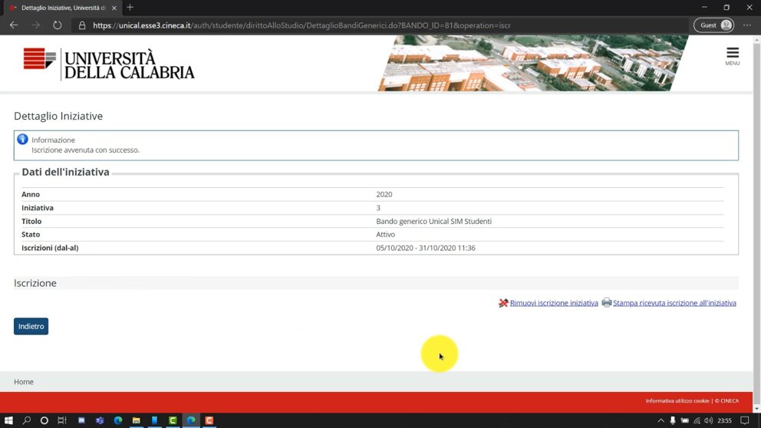Screen dimensions: 761x428
Task: Select the Dettaglio Iniziative browser tab
Action: click(x=61, y=8)
